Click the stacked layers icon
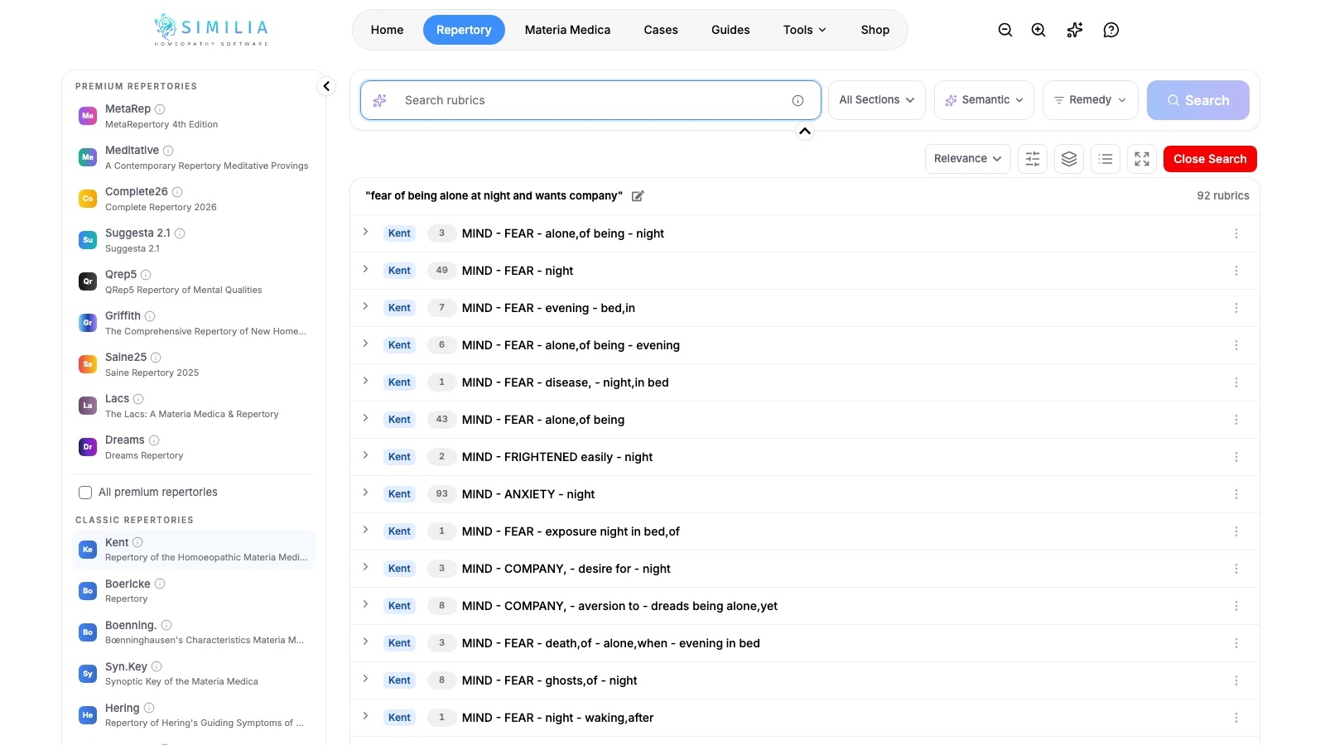This screenshot has height=745, width=1325. 1069,159
